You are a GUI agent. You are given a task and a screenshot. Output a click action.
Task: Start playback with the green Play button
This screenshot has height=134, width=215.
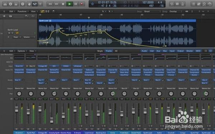(70, 4)
